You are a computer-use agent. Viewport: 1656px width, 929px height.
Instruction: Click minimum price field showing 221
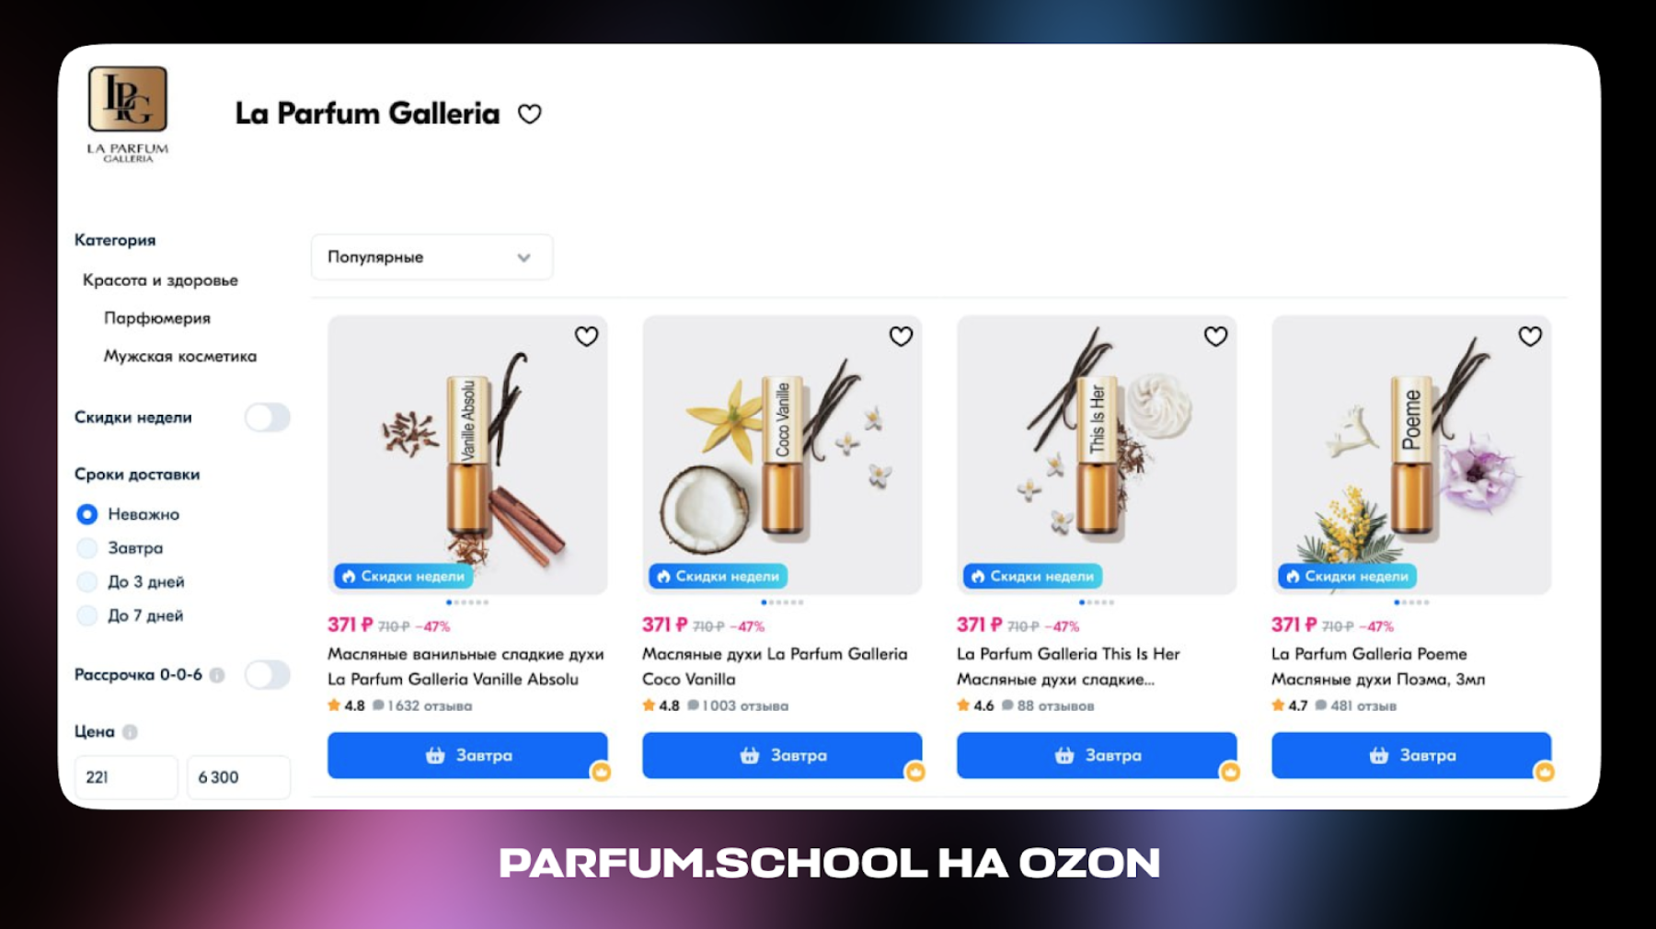pyautogui.click(x=126, y=777)
